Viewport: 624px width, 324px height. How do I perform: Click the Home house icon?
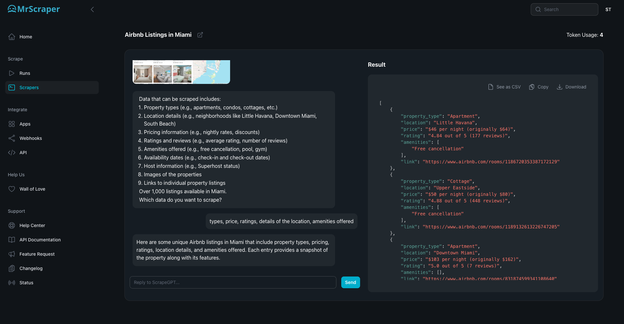12,37
